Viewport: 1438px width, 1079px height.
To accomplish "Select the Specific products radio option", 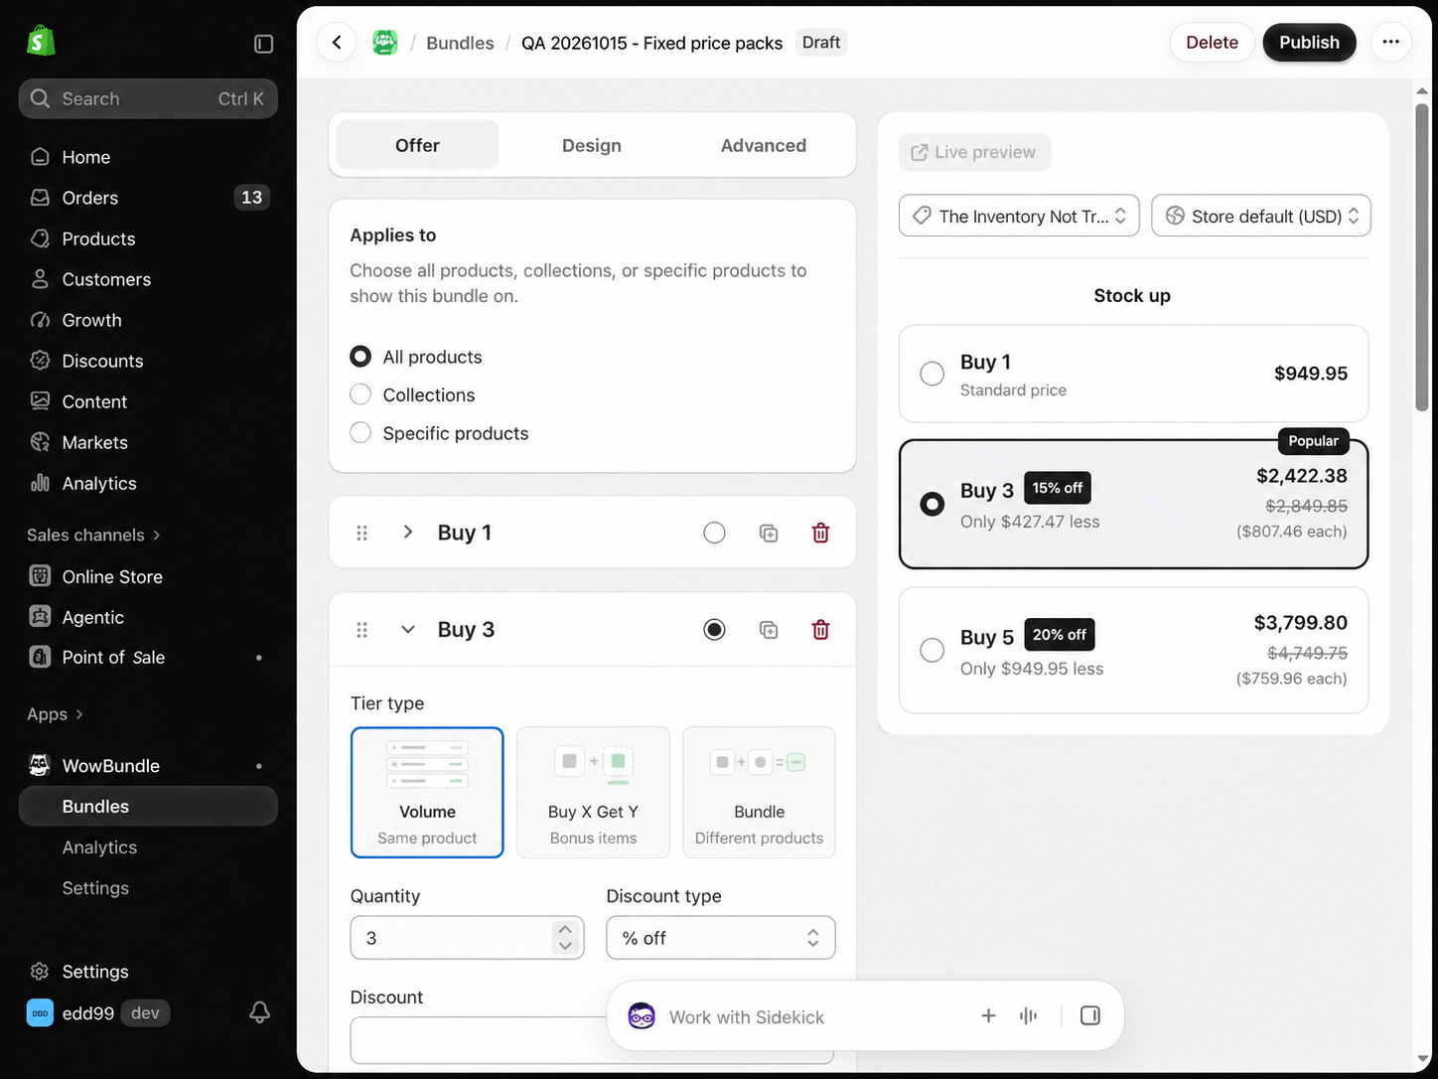I will click(360, 433).
